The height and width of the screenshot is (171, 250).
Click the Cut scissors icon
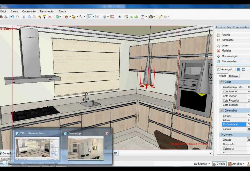point(24,17)
